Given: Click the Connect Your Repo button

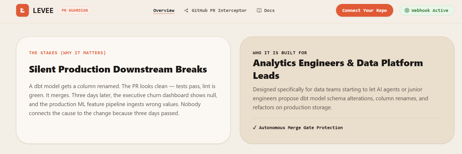Looking at the screenshot, I should 364,10.
